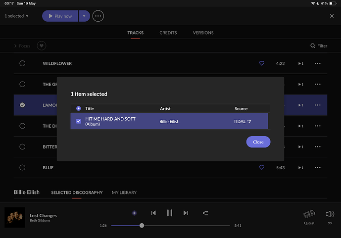Click the BLUE track title
Screen dimensions: 341x238
48,168
